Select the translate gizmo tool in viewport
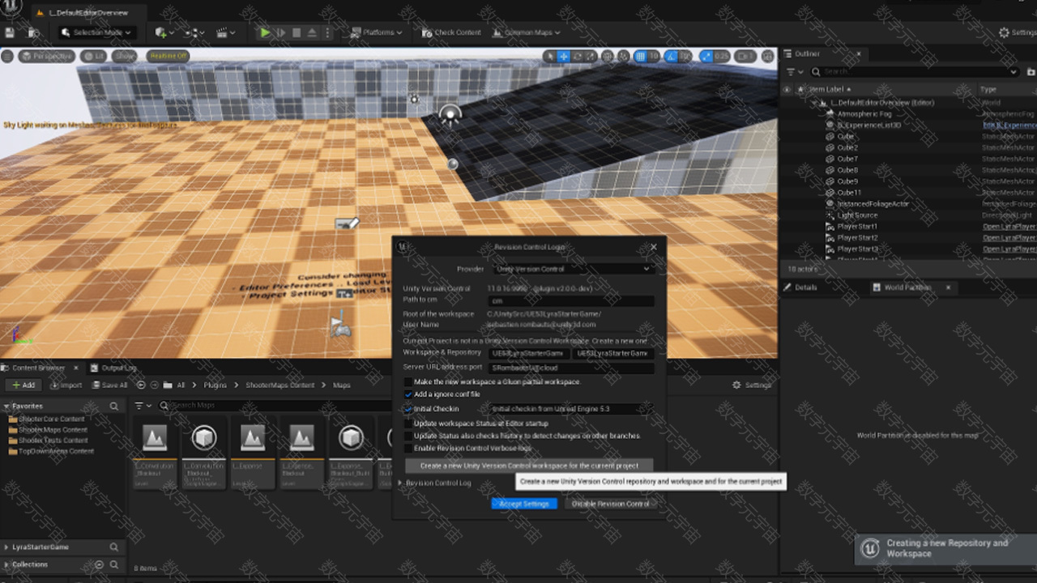 pos(564,56)
